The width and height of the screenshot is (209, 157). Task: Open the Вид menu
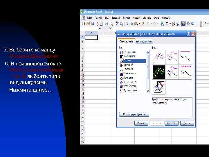click(107, 18)
